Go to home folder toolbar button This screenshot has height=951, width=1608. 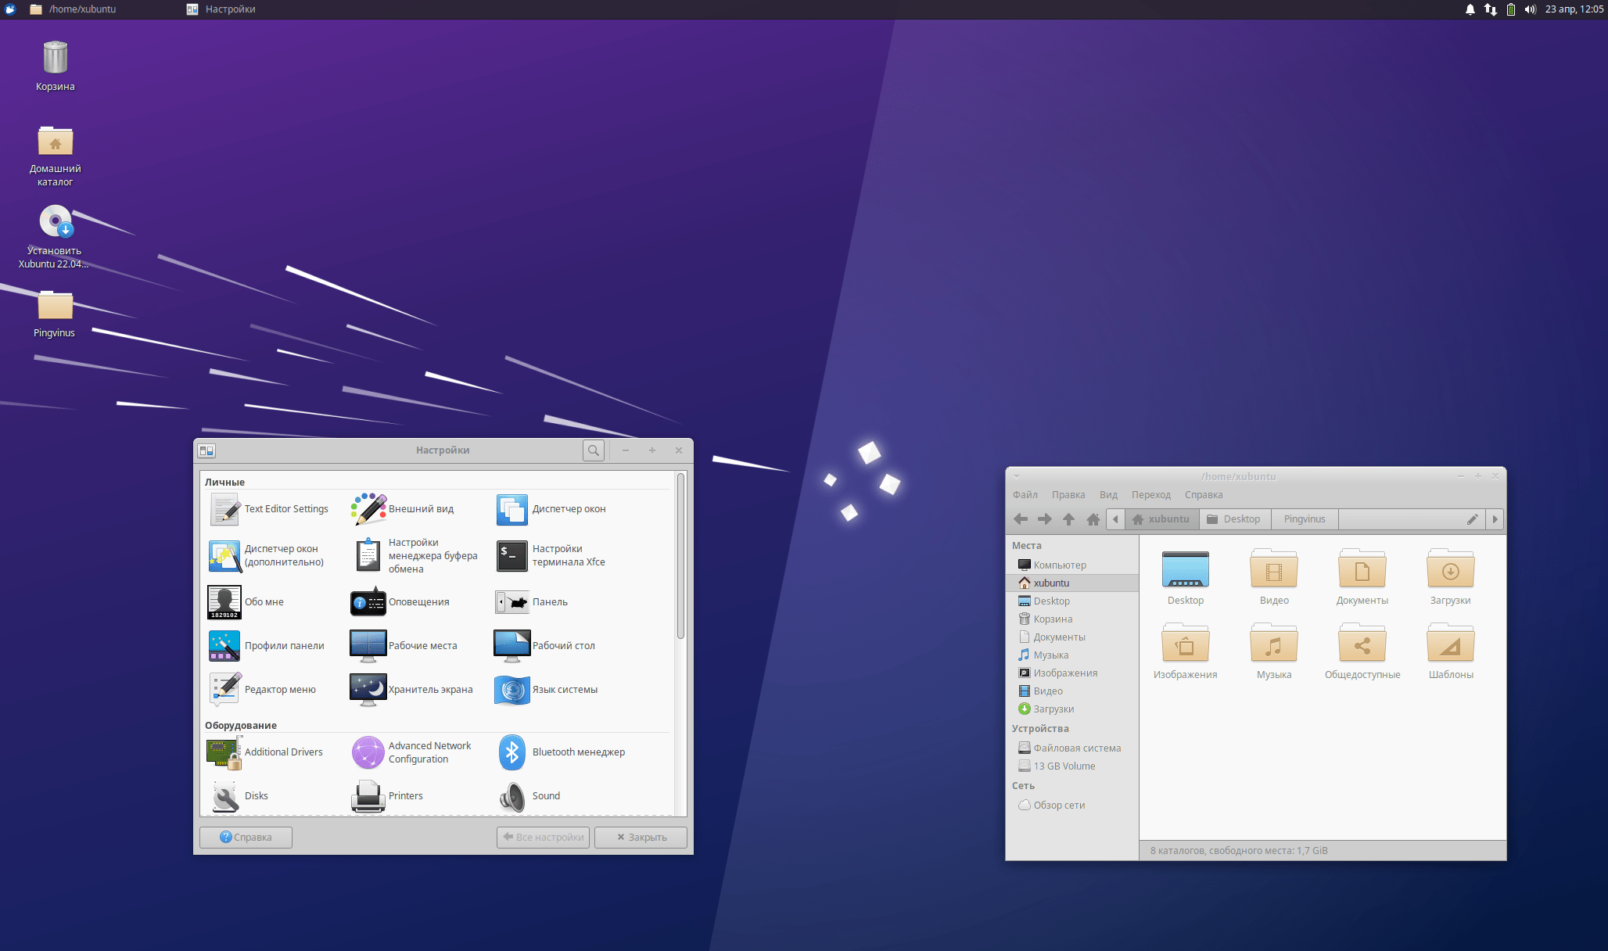point(1093,519)
